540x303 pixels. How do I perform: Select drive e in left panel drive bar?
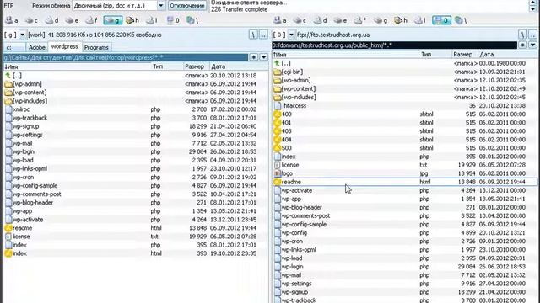tap(72, 20)
